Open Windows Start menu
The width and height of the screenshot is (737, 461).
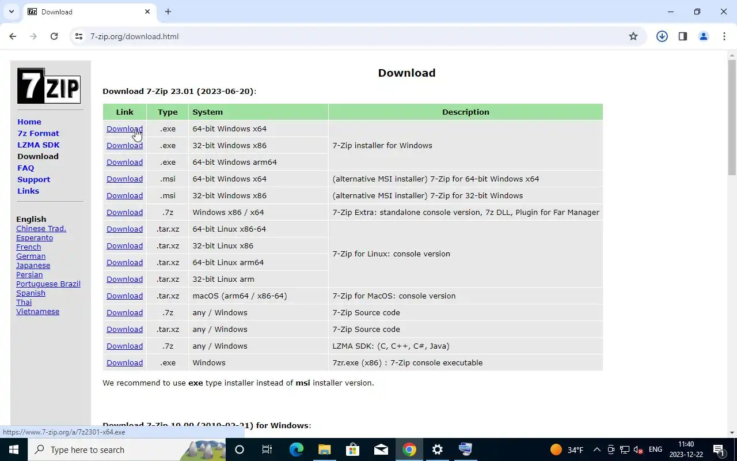coord(14,449)
